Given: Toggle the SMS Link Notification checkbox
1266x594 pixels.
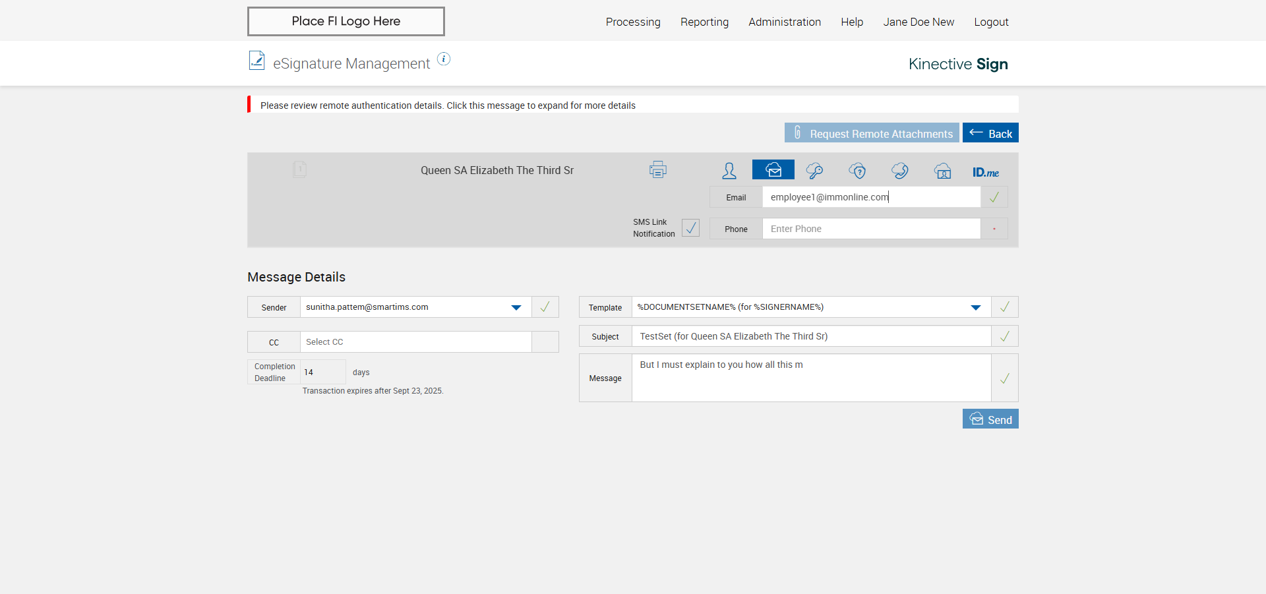Looking at the screenshot, I should click(x=690, y=228).
